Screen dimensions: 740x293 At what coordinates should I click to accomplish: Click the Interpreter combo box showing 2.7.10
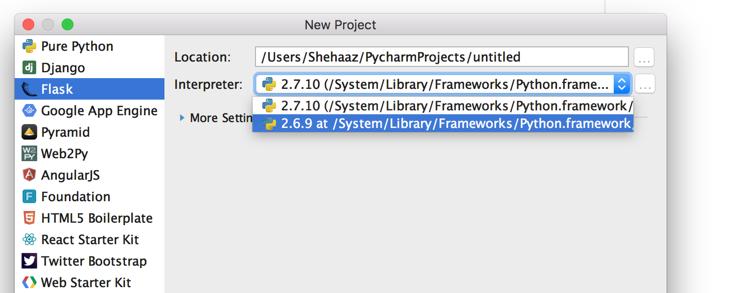443,84
